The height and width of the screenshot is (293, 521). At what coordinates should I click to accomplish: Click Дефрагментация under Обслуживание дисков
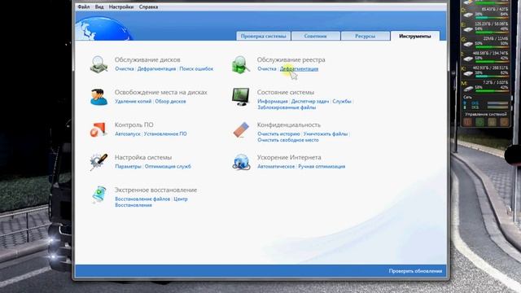(156, 68)
